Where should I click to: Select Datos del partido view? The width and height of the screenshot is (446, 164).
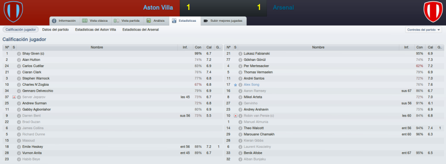[55, 30]
